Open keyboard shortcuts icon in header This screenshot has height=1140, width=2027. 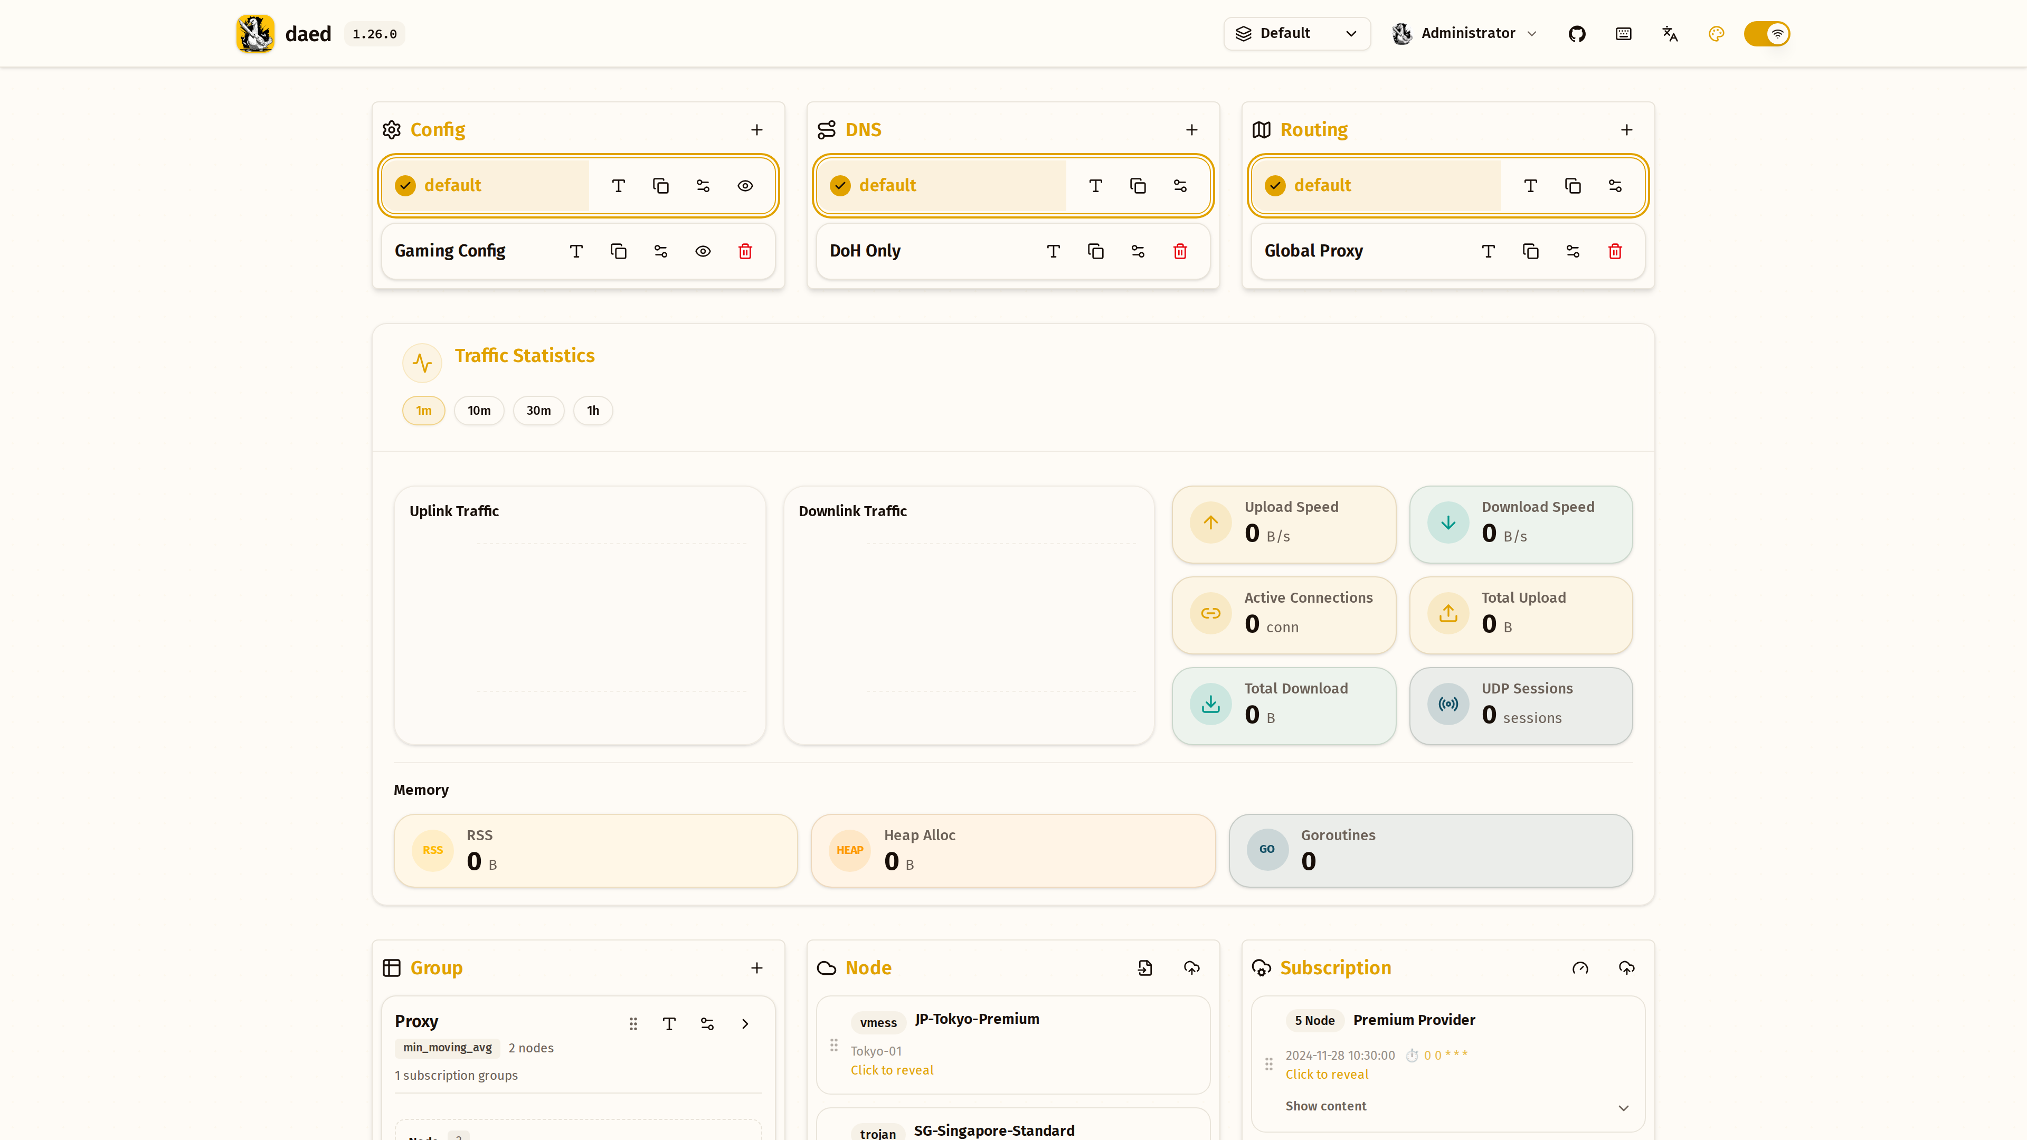pyautogui.click(x=1623, y=34)
